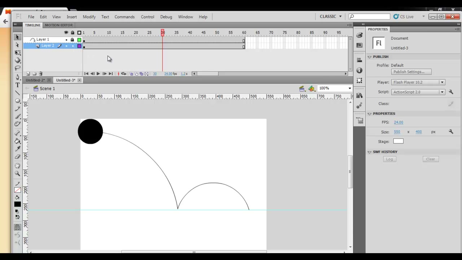Screen dimensions: 462x260
Task: Select the Hand tool
Action: click(17, 165)
